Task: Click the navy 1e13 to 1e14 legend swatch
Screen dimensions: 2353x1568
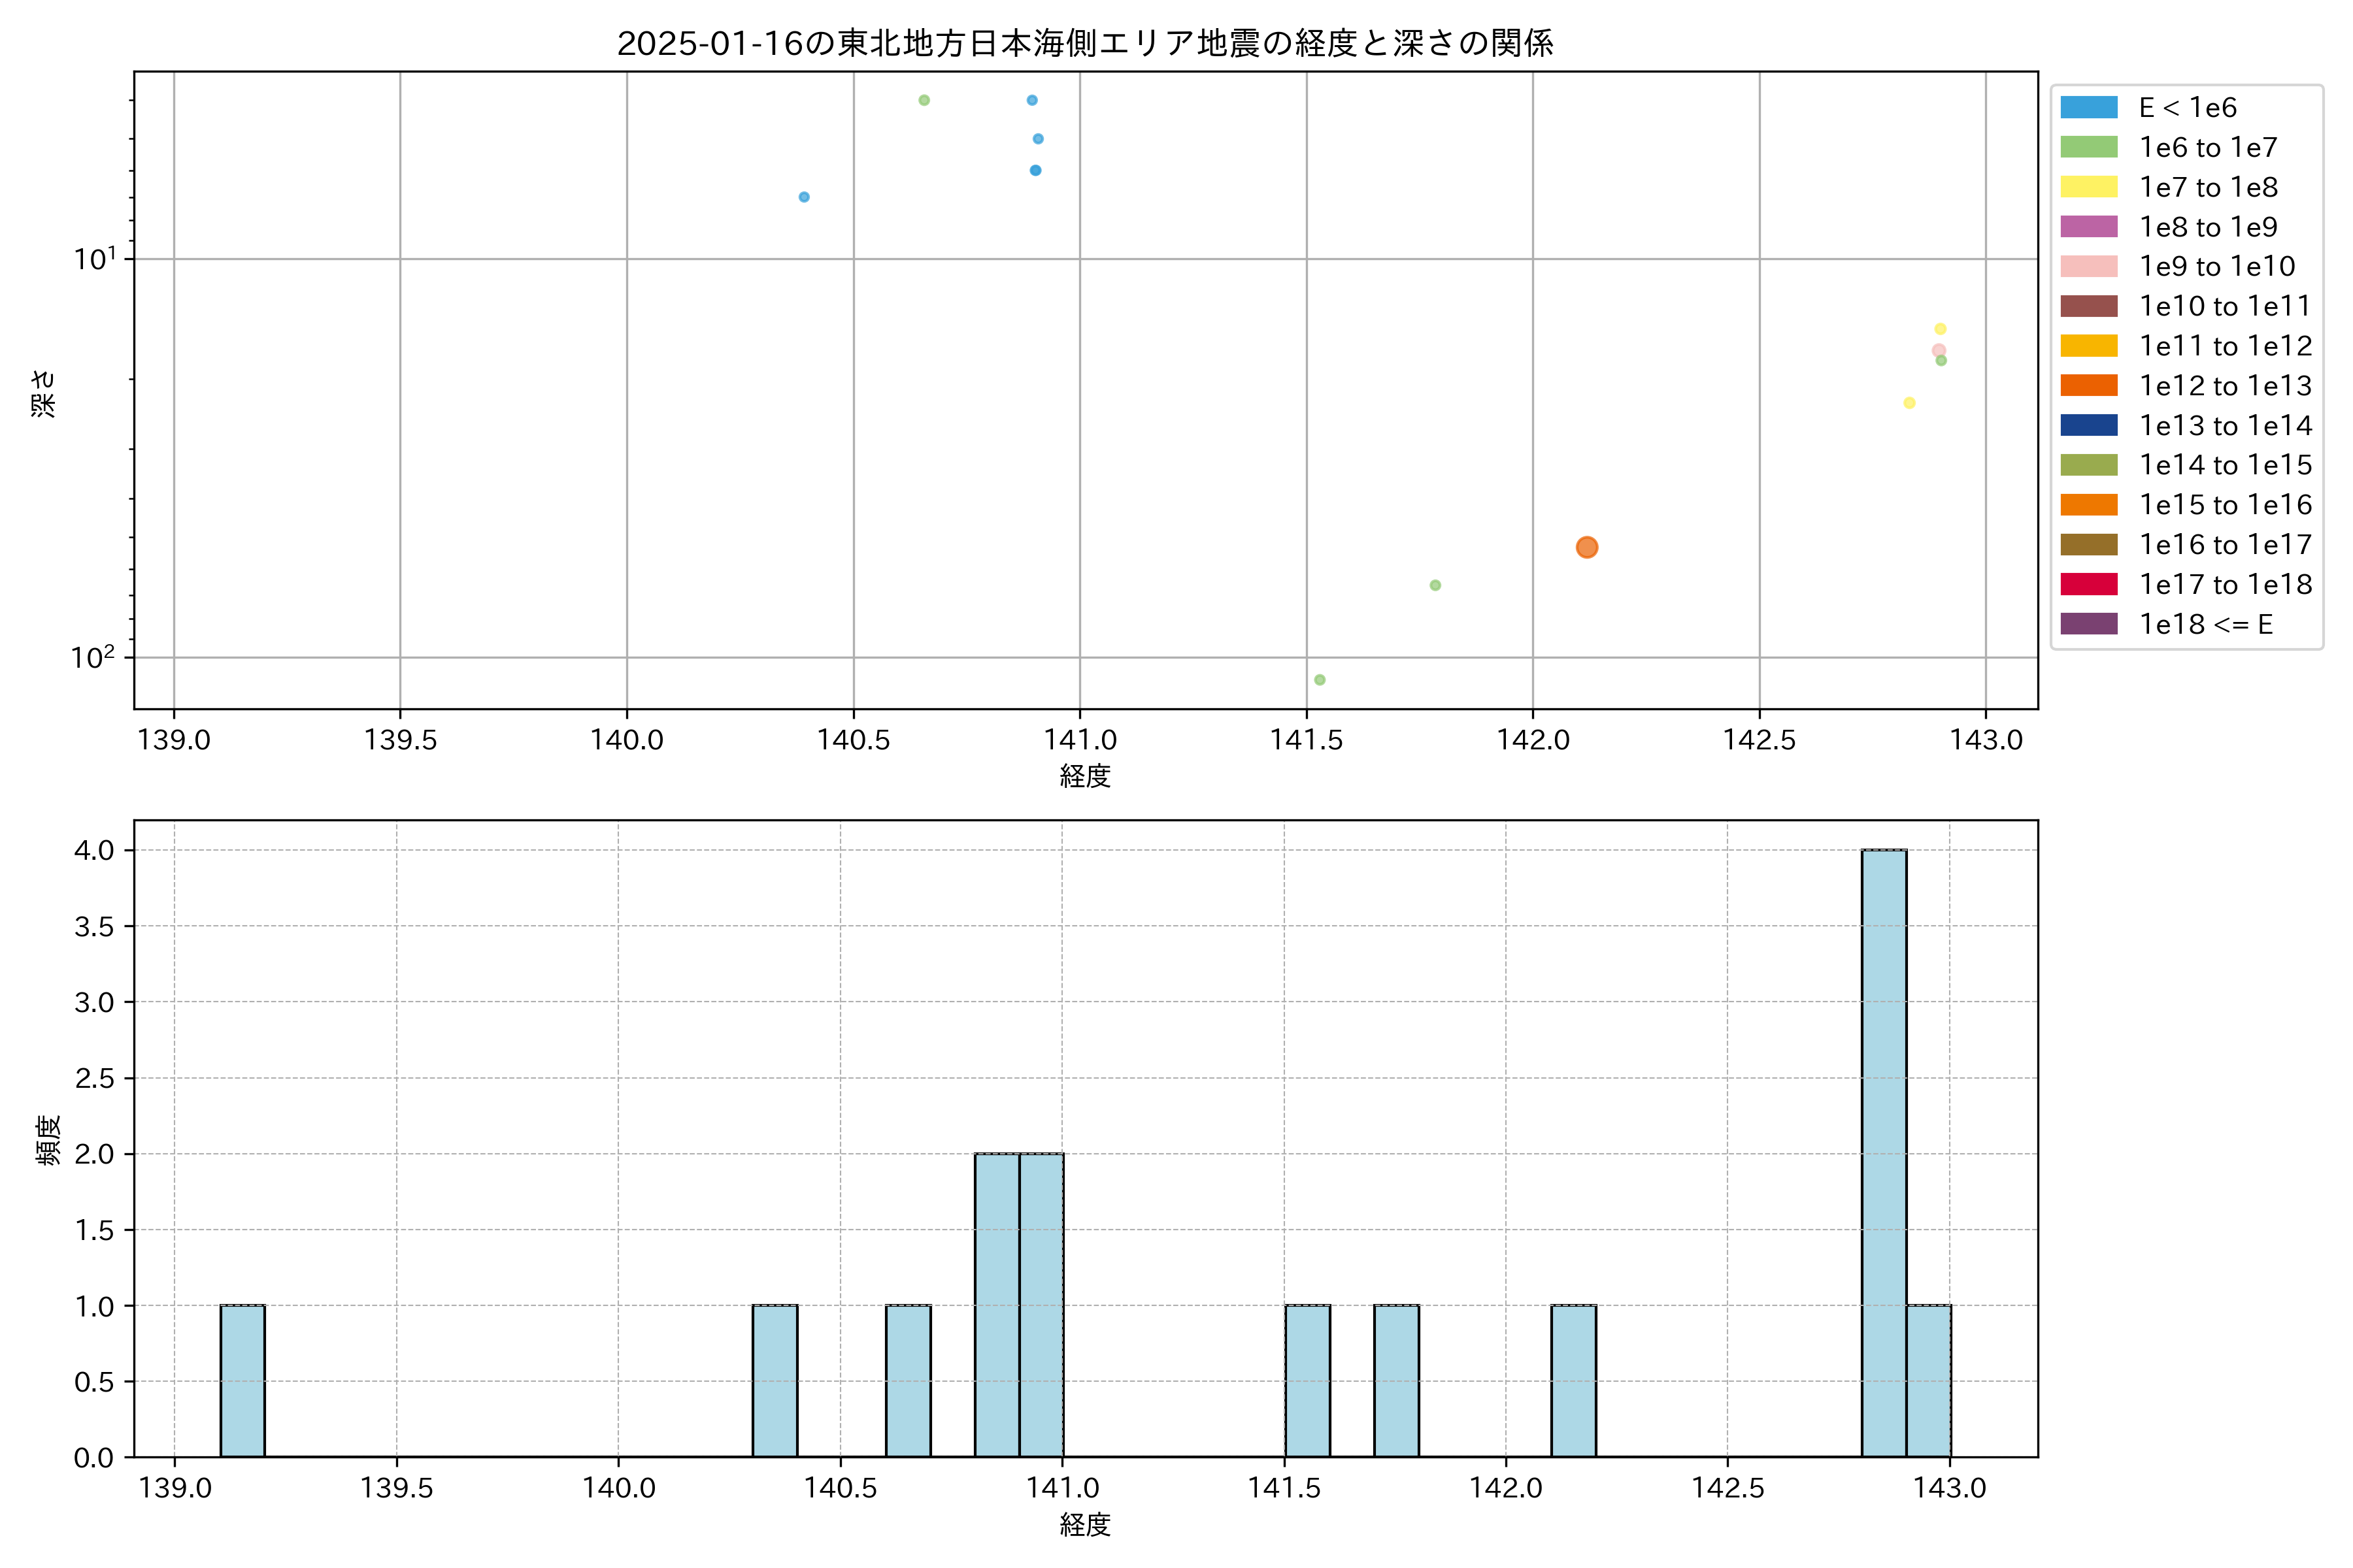Action: (x=2089, y=425)
